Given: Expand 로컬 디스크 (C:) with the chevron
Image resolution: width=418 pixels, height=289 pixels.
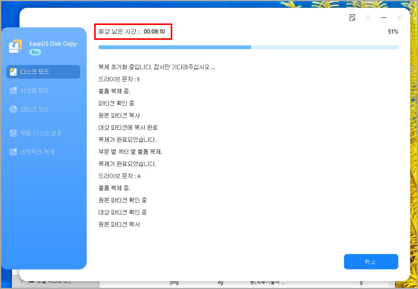Looking at the screenshot, I should coord(22,281).
